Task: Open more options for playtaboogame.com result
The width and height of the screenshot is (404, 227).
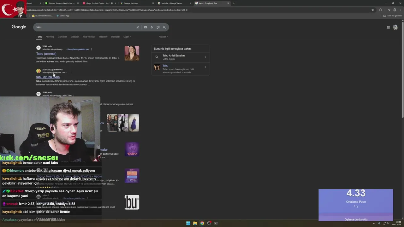Action: click(x=71, y=73)
